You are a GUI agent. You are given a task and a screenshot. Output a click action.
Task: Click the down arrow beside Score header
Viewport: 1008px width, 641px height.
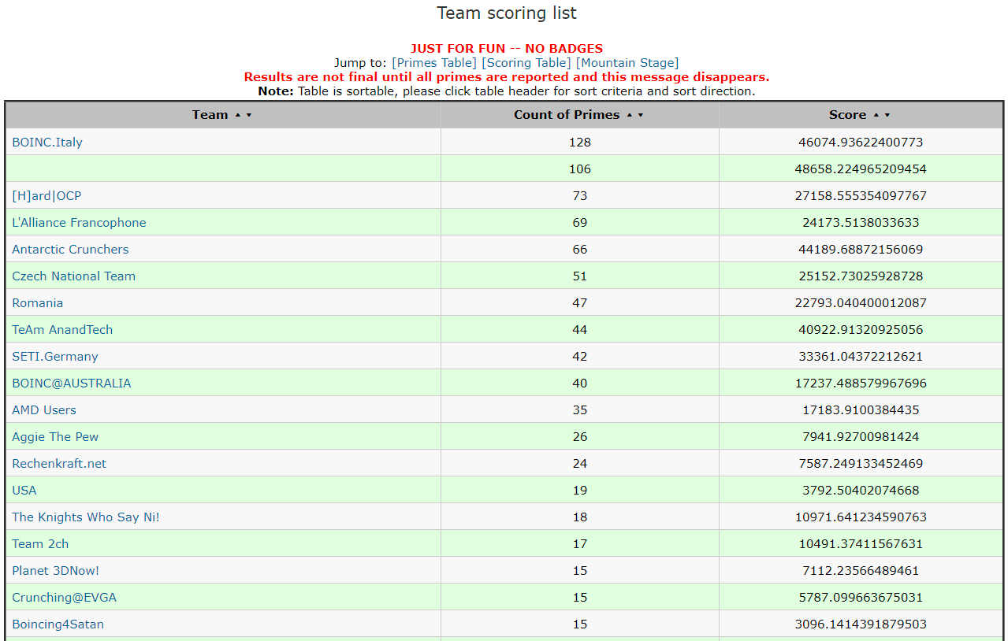pyautogui.click(x=887, y=115)
